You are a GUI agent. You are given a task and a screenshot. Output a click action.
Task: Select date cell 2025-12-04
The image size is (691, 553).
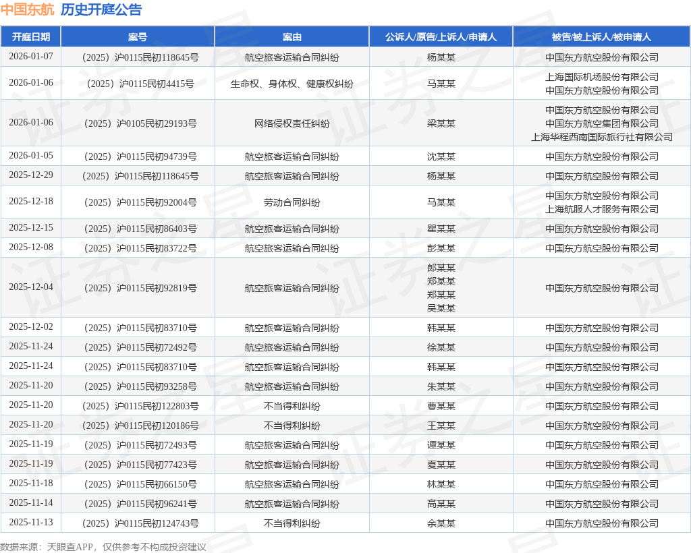point(31,287)
